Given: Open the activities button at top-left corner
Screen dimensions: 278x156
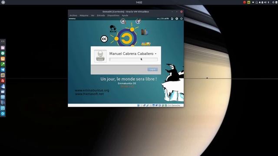Looking at the screenshot, I should (x=3, y=2).
